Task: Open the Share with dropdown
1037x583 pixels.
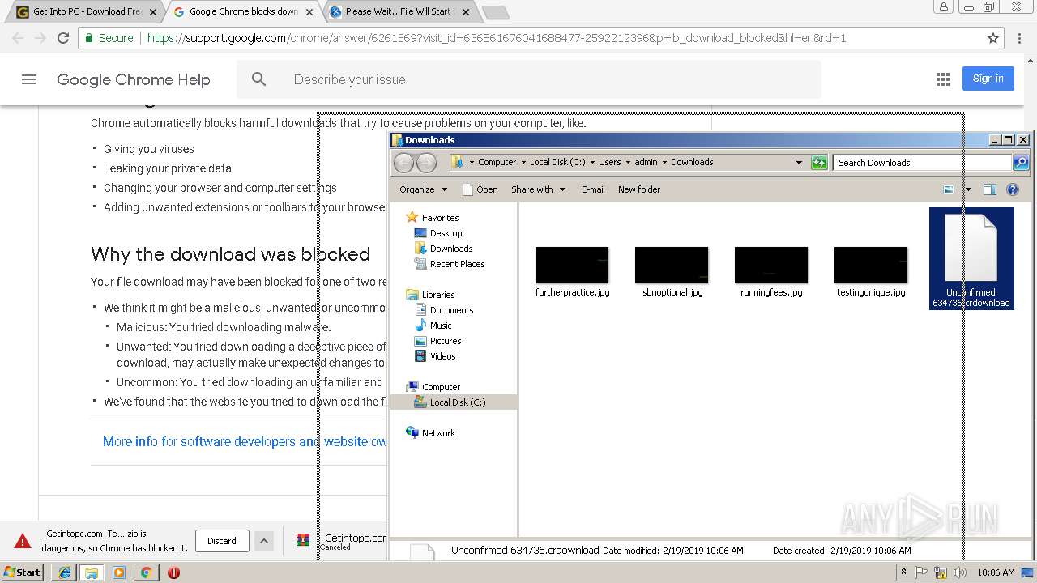Action: (538, 189)
